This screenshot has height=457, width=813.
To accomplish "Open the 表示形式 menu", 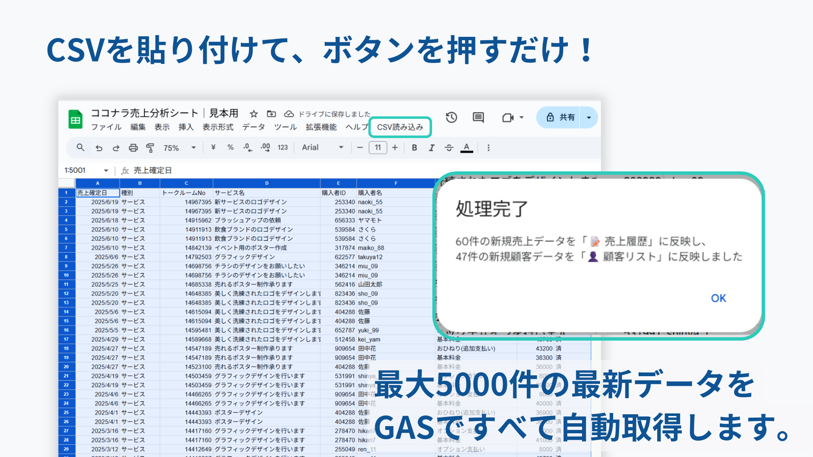I will [x=218, y=127].
